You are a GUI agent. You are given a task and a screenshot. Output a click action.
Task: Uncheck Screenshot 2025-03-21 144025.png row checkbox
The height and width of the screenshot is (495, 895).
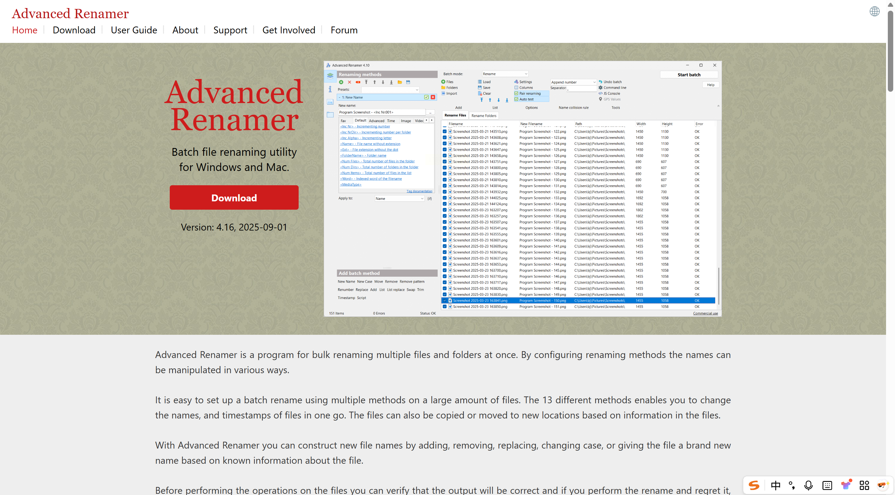[x=445, y=198]
